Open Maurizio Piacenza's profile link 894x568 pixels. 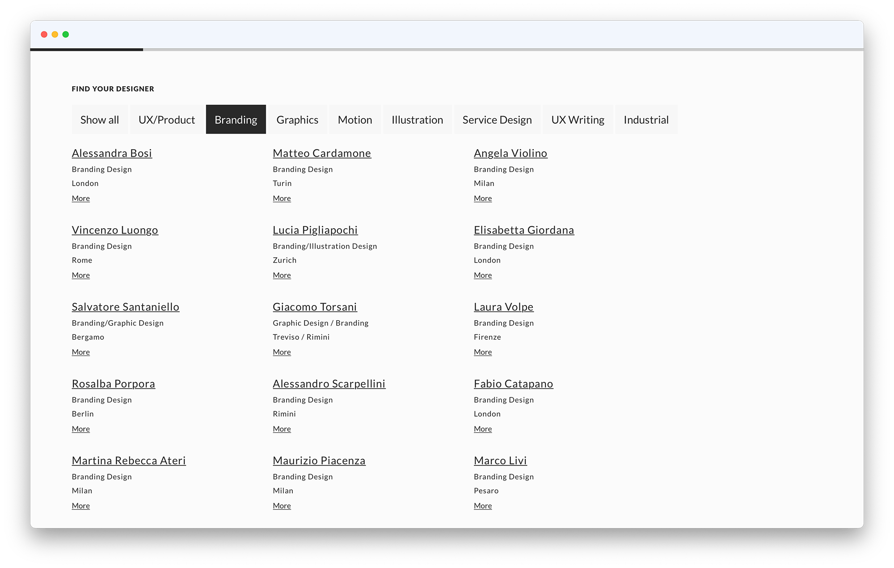click(319, 460)
